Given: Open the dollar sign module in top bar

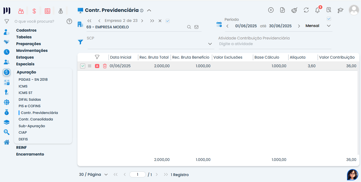Looking at the screenshot, I should click(34, 11).
